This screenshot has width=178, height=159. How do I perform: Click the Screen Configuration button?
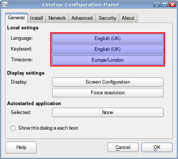coord(108,82)
